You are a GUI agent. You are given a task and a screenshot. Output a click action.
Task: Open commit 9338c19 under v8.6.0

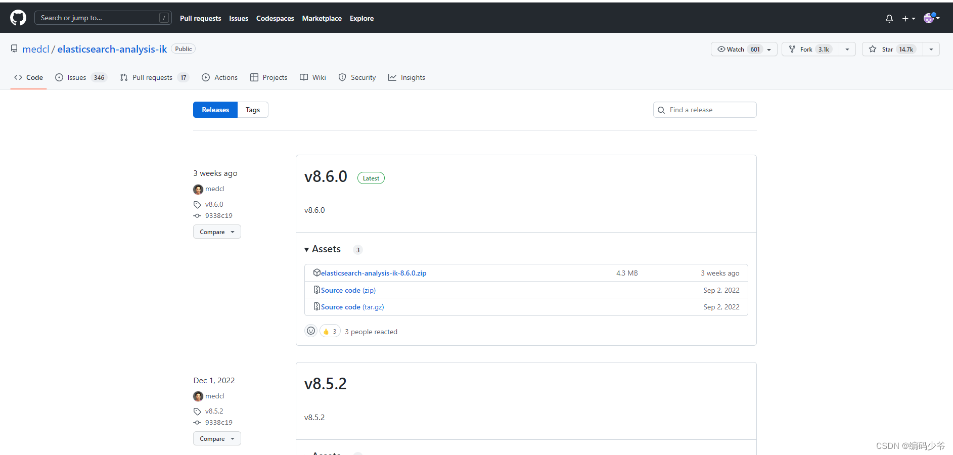(219, 215)
